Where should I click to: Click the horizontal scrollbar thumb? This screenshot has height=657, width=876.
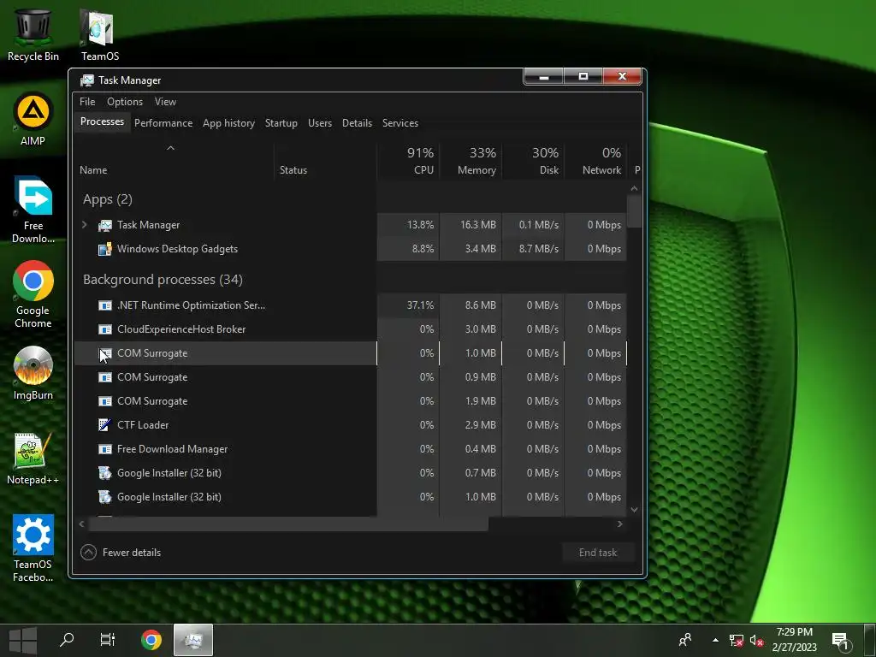click(x=288, y=524)
